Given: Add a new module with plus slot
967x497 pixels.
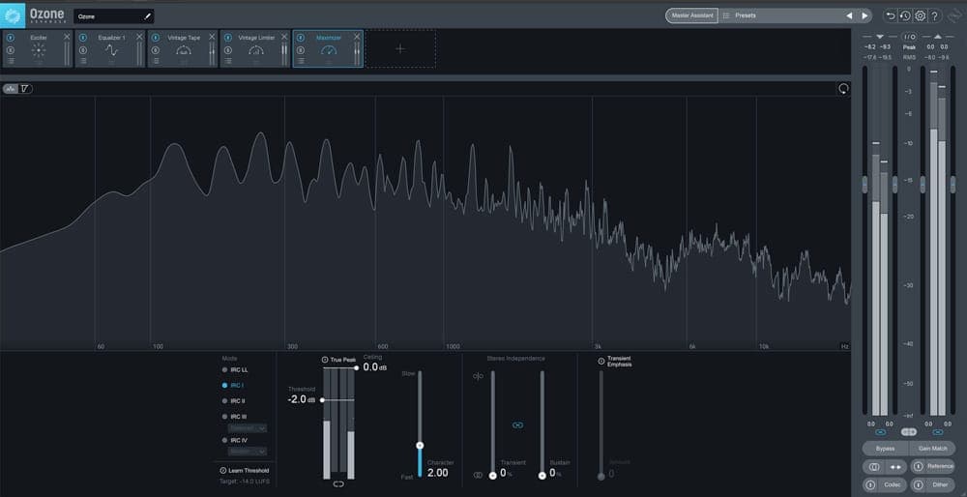Looking at the screenshot, I should tap(400, 48).
